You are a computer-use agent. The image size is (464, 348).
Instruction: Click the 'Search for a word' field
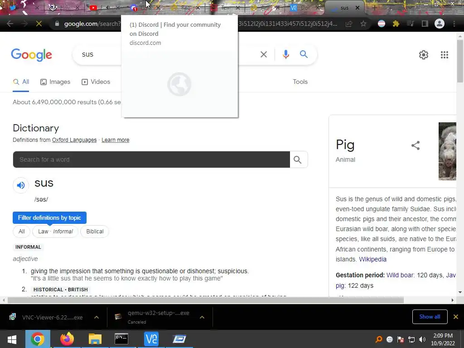[151, 159]
